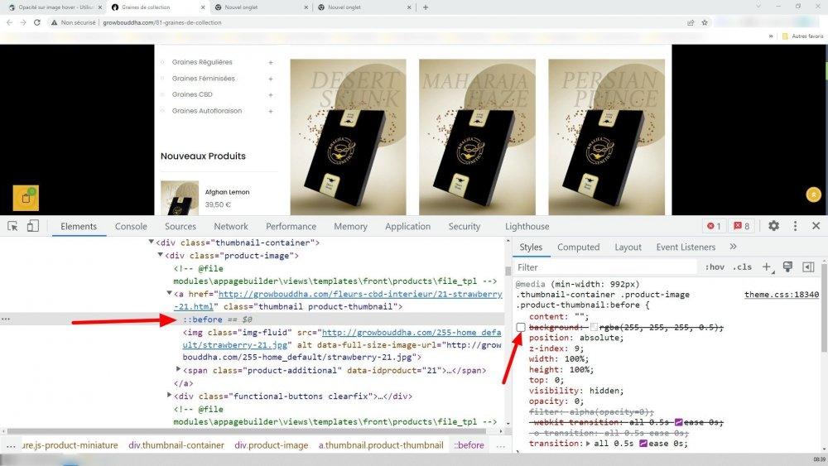Screen dimensions: 828x466
Task: Share this page from the address bar
Action: point(691,22)
